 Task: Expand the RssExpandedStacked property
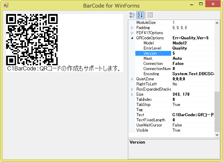[132, 89]
